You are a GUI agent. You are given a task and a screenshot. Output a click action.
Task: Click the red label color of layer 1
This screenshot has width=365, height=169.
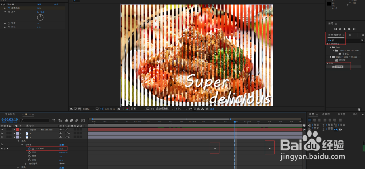coord(18,130)
